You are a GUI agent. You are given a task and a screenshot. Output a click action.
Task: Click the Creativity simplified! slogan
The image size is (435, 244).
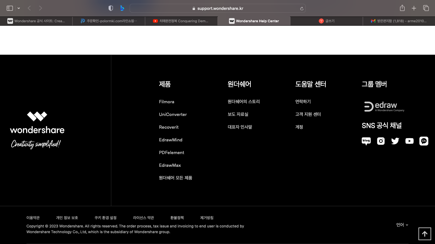point(36,144)
